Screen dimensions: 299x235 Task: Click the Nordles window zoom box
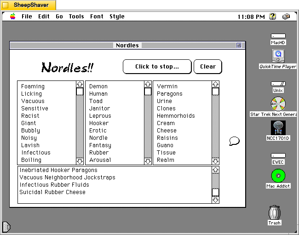point(239,45)
